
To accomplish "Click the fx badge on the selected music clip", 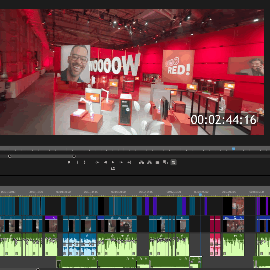I will 199,259.
